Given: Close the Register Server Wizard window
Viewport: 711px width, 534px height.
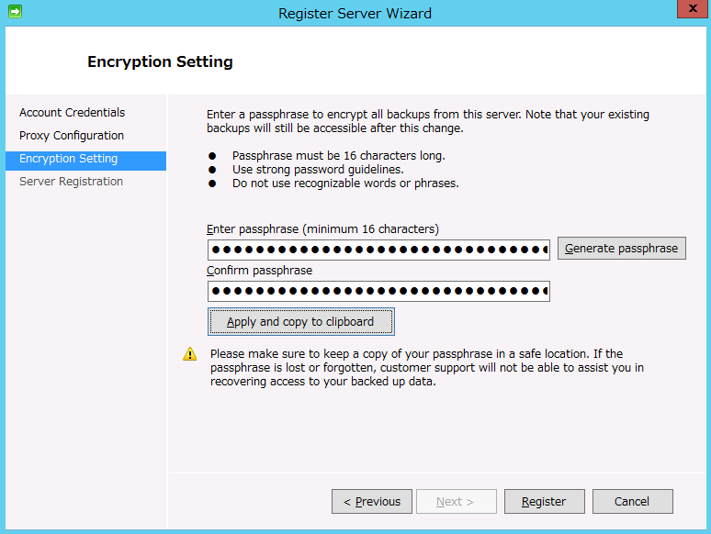Looking at the screenshot, I should pyautogui.click(x=690, y=11).
